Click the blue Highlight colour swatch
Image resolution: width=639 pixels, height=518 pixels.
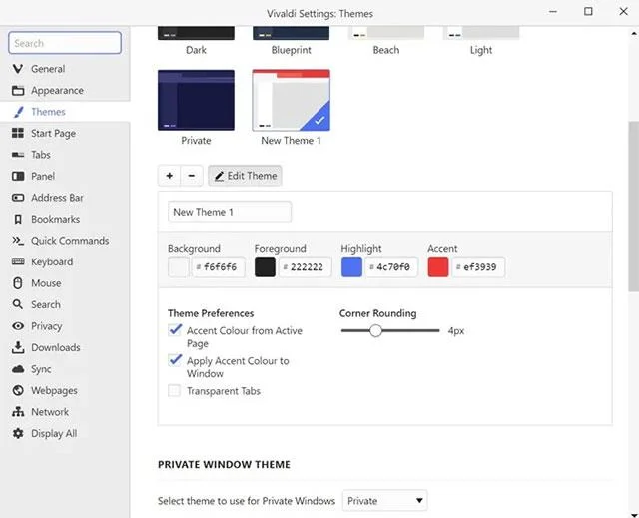351,267
